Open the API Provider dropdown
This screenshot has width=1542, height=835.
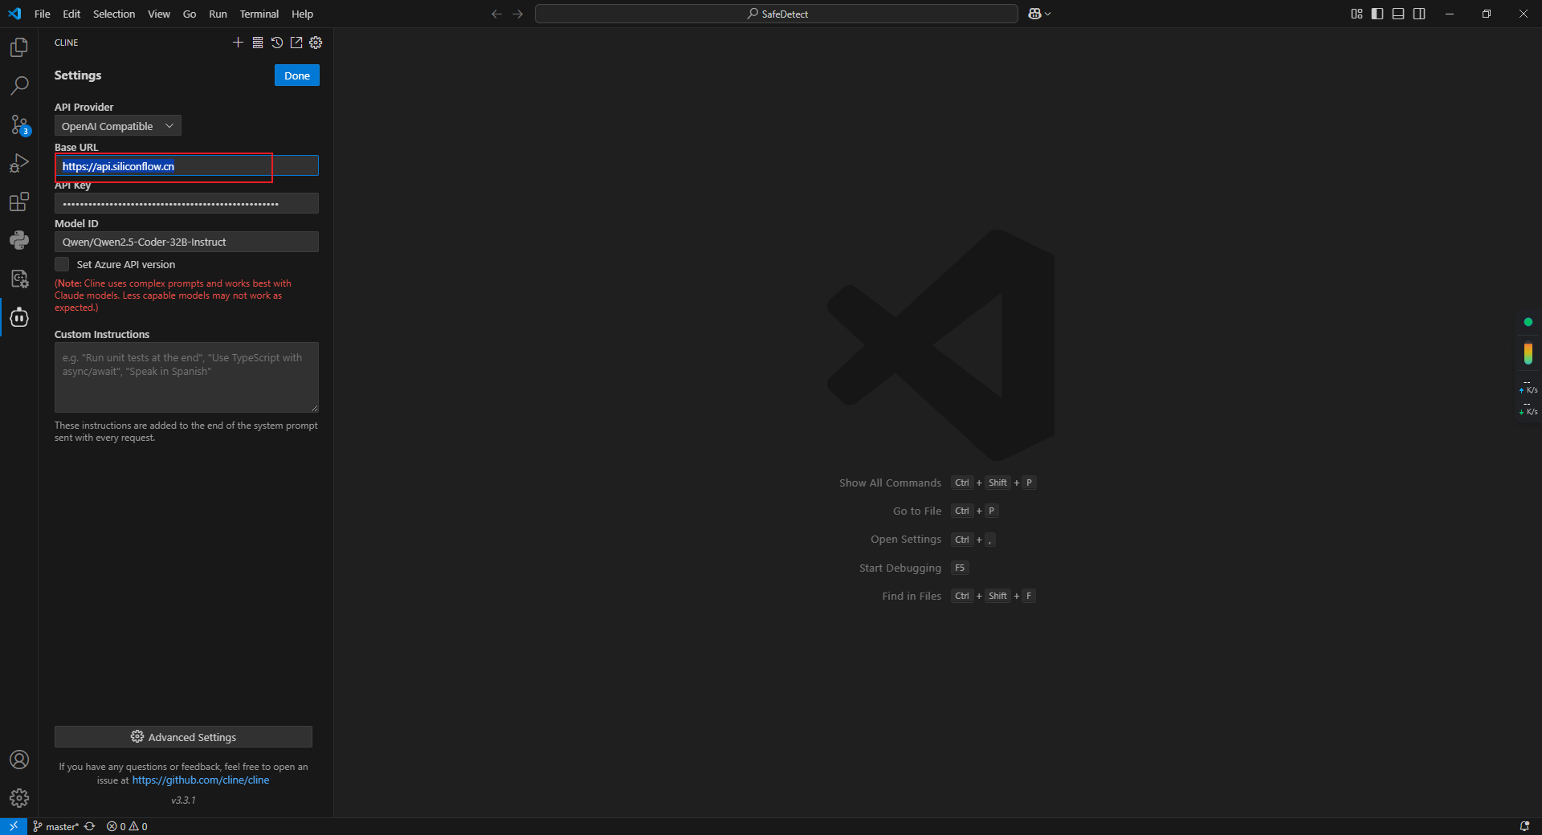click(118, 126)
